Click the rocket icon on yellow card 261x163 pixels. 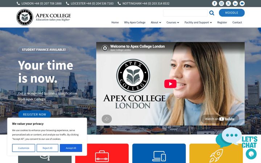[x=216, y=156]
